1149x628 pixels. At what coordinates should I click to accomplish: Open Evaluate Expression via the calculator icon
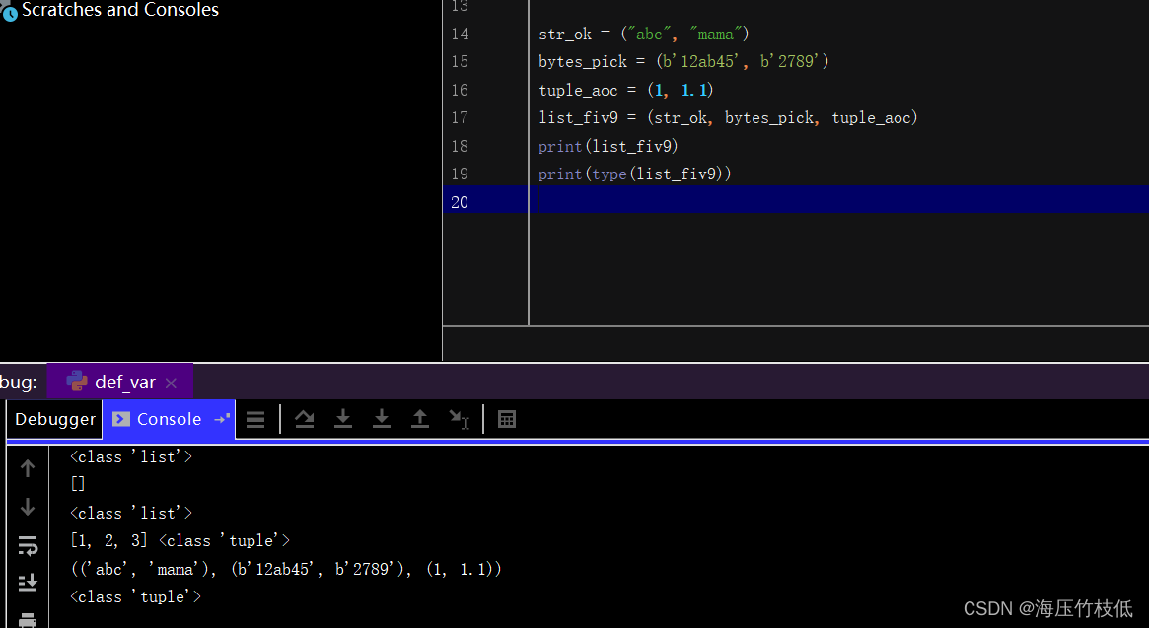click(x=506, y=418)
